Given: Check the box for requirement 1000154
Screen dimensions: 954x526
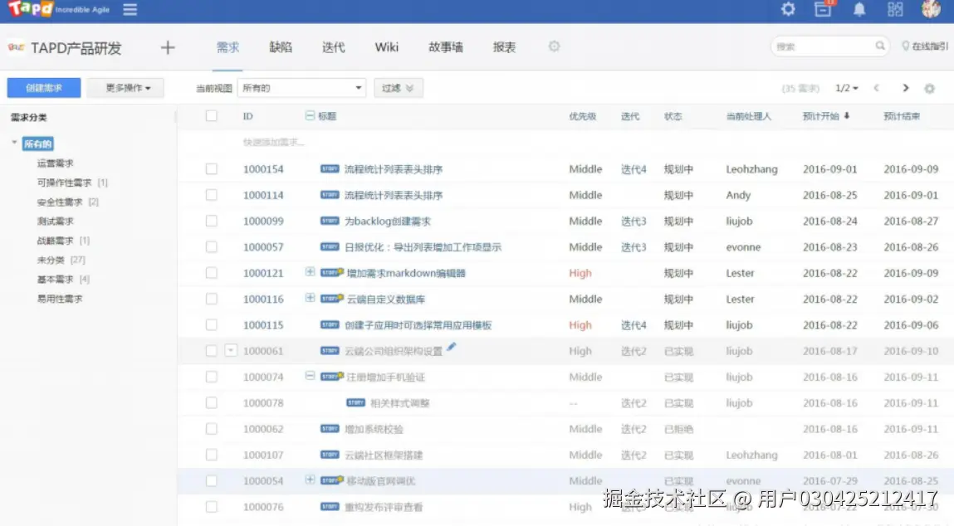Looking at the screenshot, I should click(x=211, y=168).
